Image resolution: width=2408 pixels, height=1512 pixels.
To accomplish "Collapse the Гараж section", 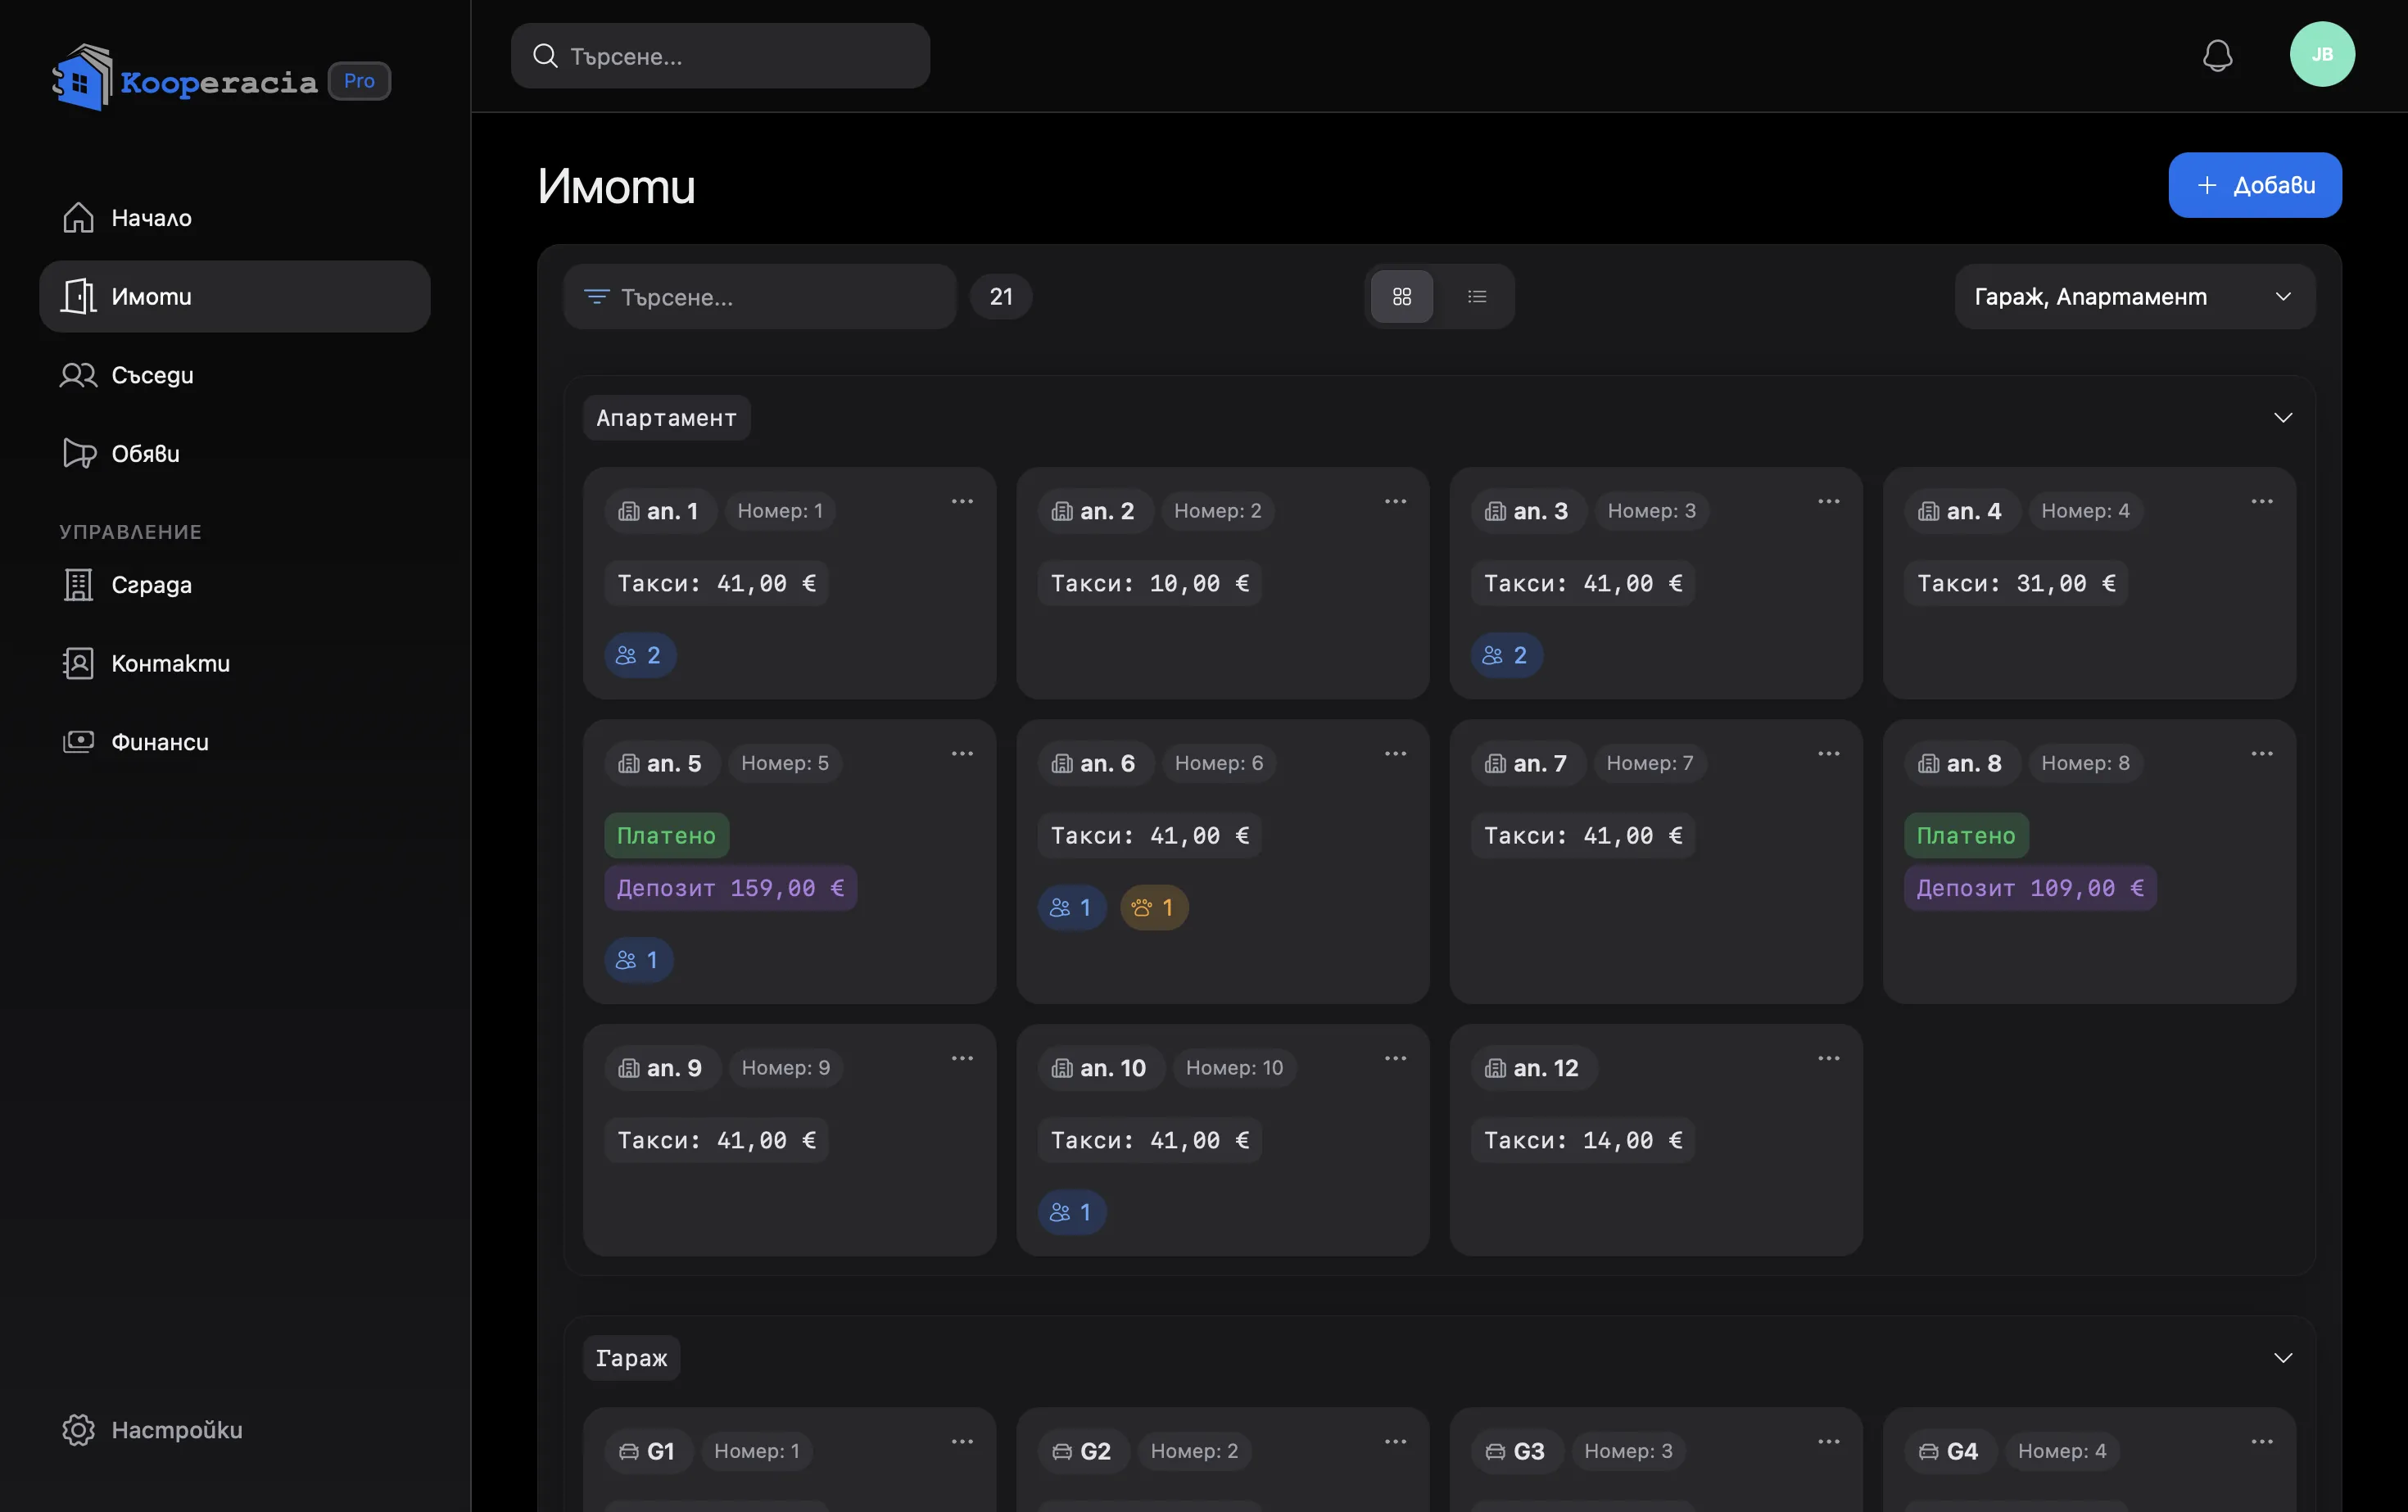I will (x=2282, y=1357).
